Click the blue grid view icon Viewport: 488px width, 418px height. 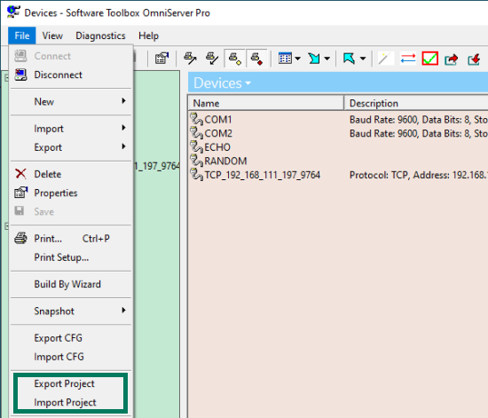[x=285, y=59]
